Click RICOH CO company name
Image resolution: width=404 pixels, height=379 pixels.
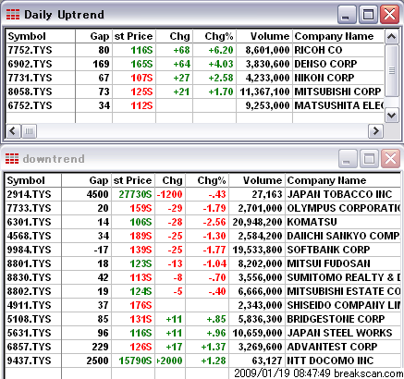pos(318,50)
